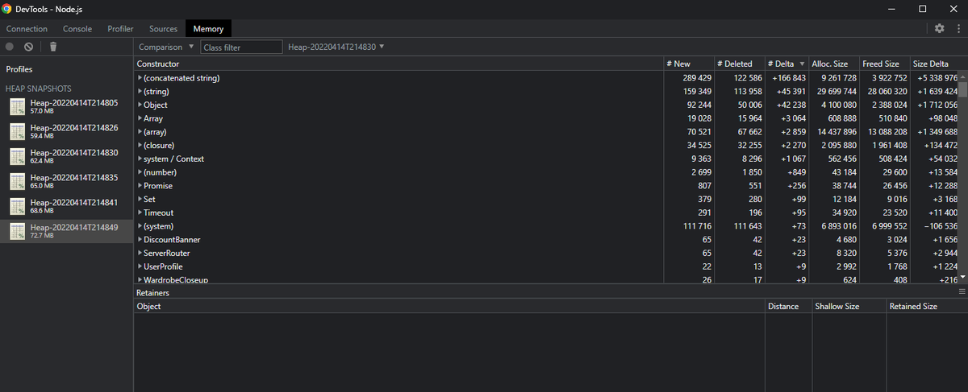The height and width of the screenshot is (392, 968).
Task: Open the Comparison view dropdown
Action: tap(165, 47)
